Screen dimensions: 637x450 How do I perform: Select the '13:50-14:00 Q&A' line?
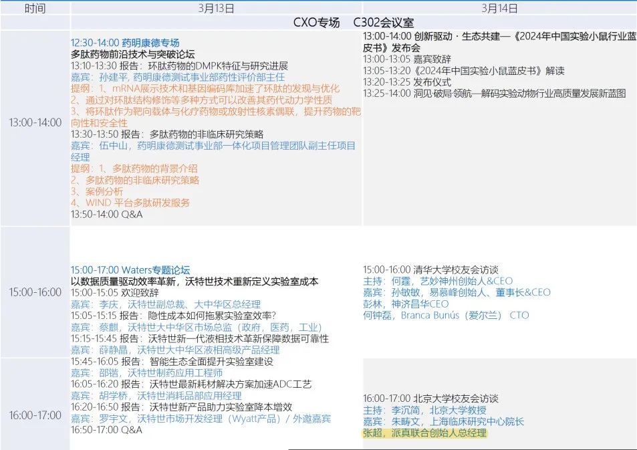(107, 214)
